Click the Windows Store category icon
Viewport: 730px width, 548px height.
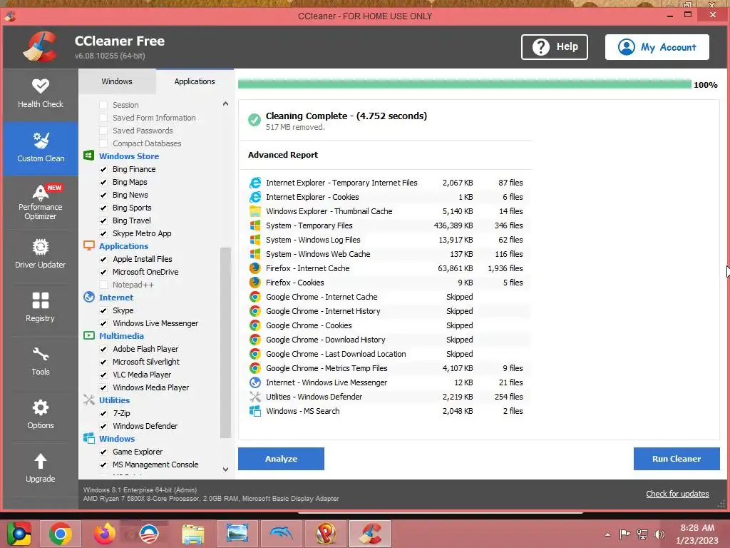click(88, 156)
